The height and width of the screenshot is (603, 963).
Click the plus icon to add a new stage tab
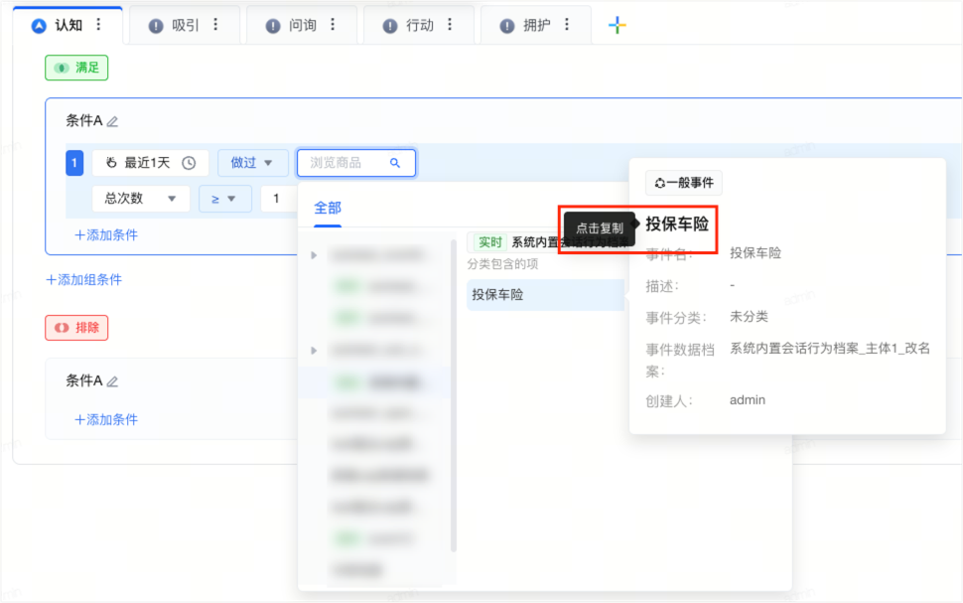(x=617, y=26)
